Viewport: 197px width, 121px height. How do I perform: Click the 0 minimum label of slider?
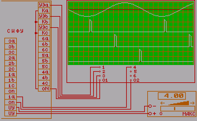pos(161,114)
